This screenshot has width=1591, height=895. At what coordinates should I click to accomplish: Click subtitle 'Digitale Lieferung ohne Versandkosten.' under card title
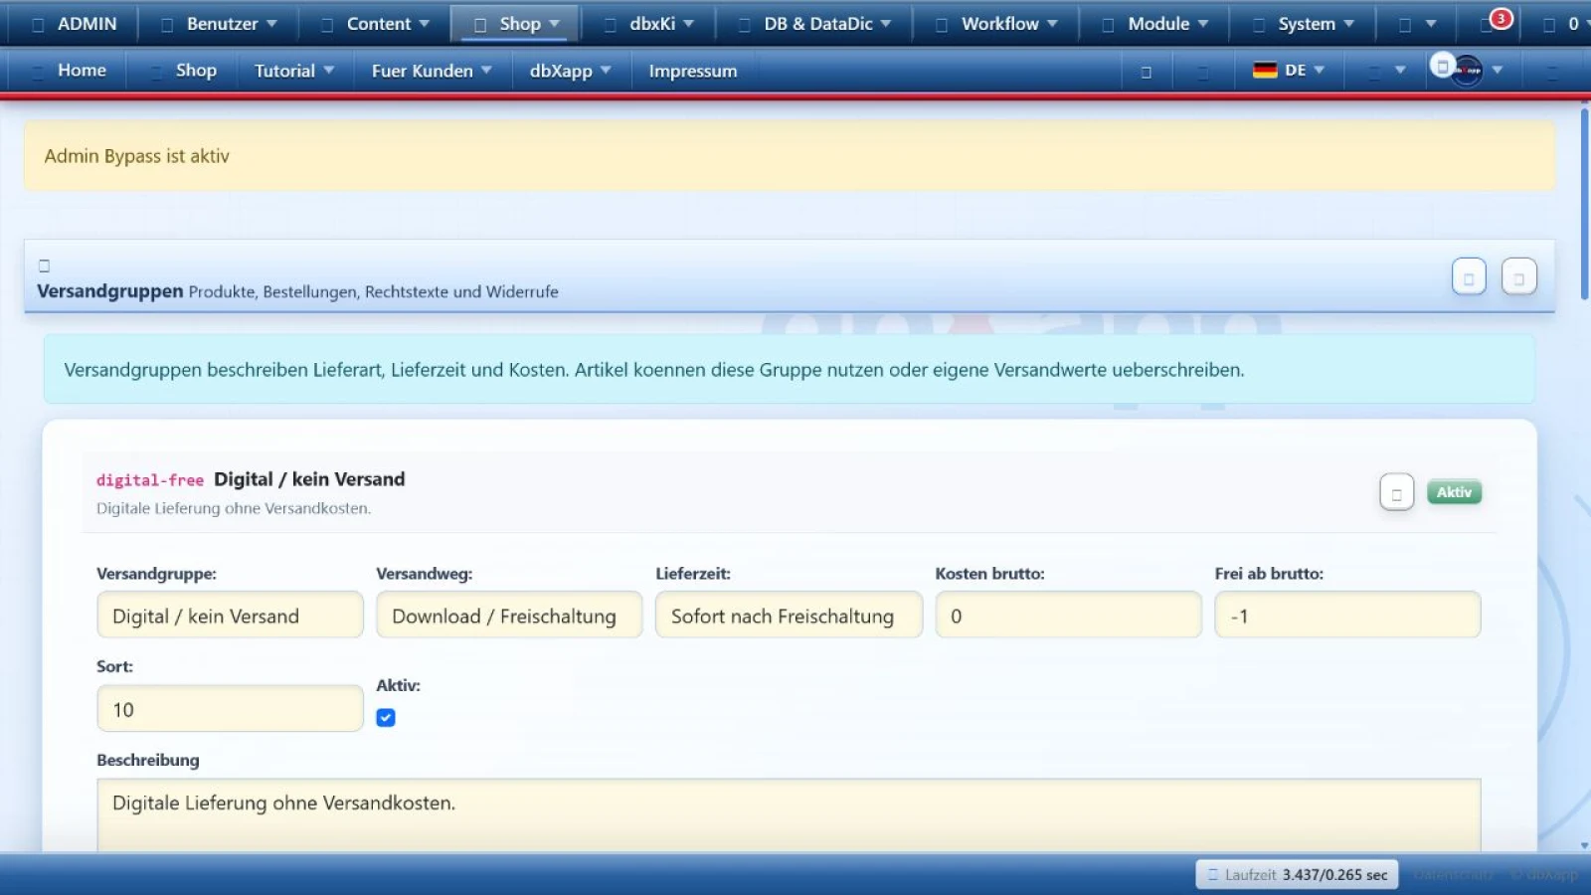coord(234,508)
